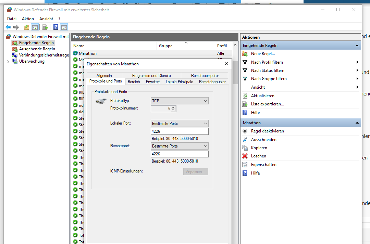Switch to the Erweitert tab
Image resolution: width=370 pixels, height=244 pixels.
[153, 82]
